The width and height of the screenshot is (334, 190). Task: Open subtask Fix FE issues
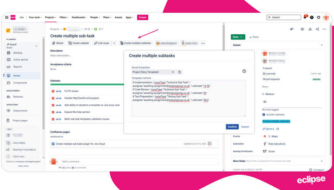71,91
